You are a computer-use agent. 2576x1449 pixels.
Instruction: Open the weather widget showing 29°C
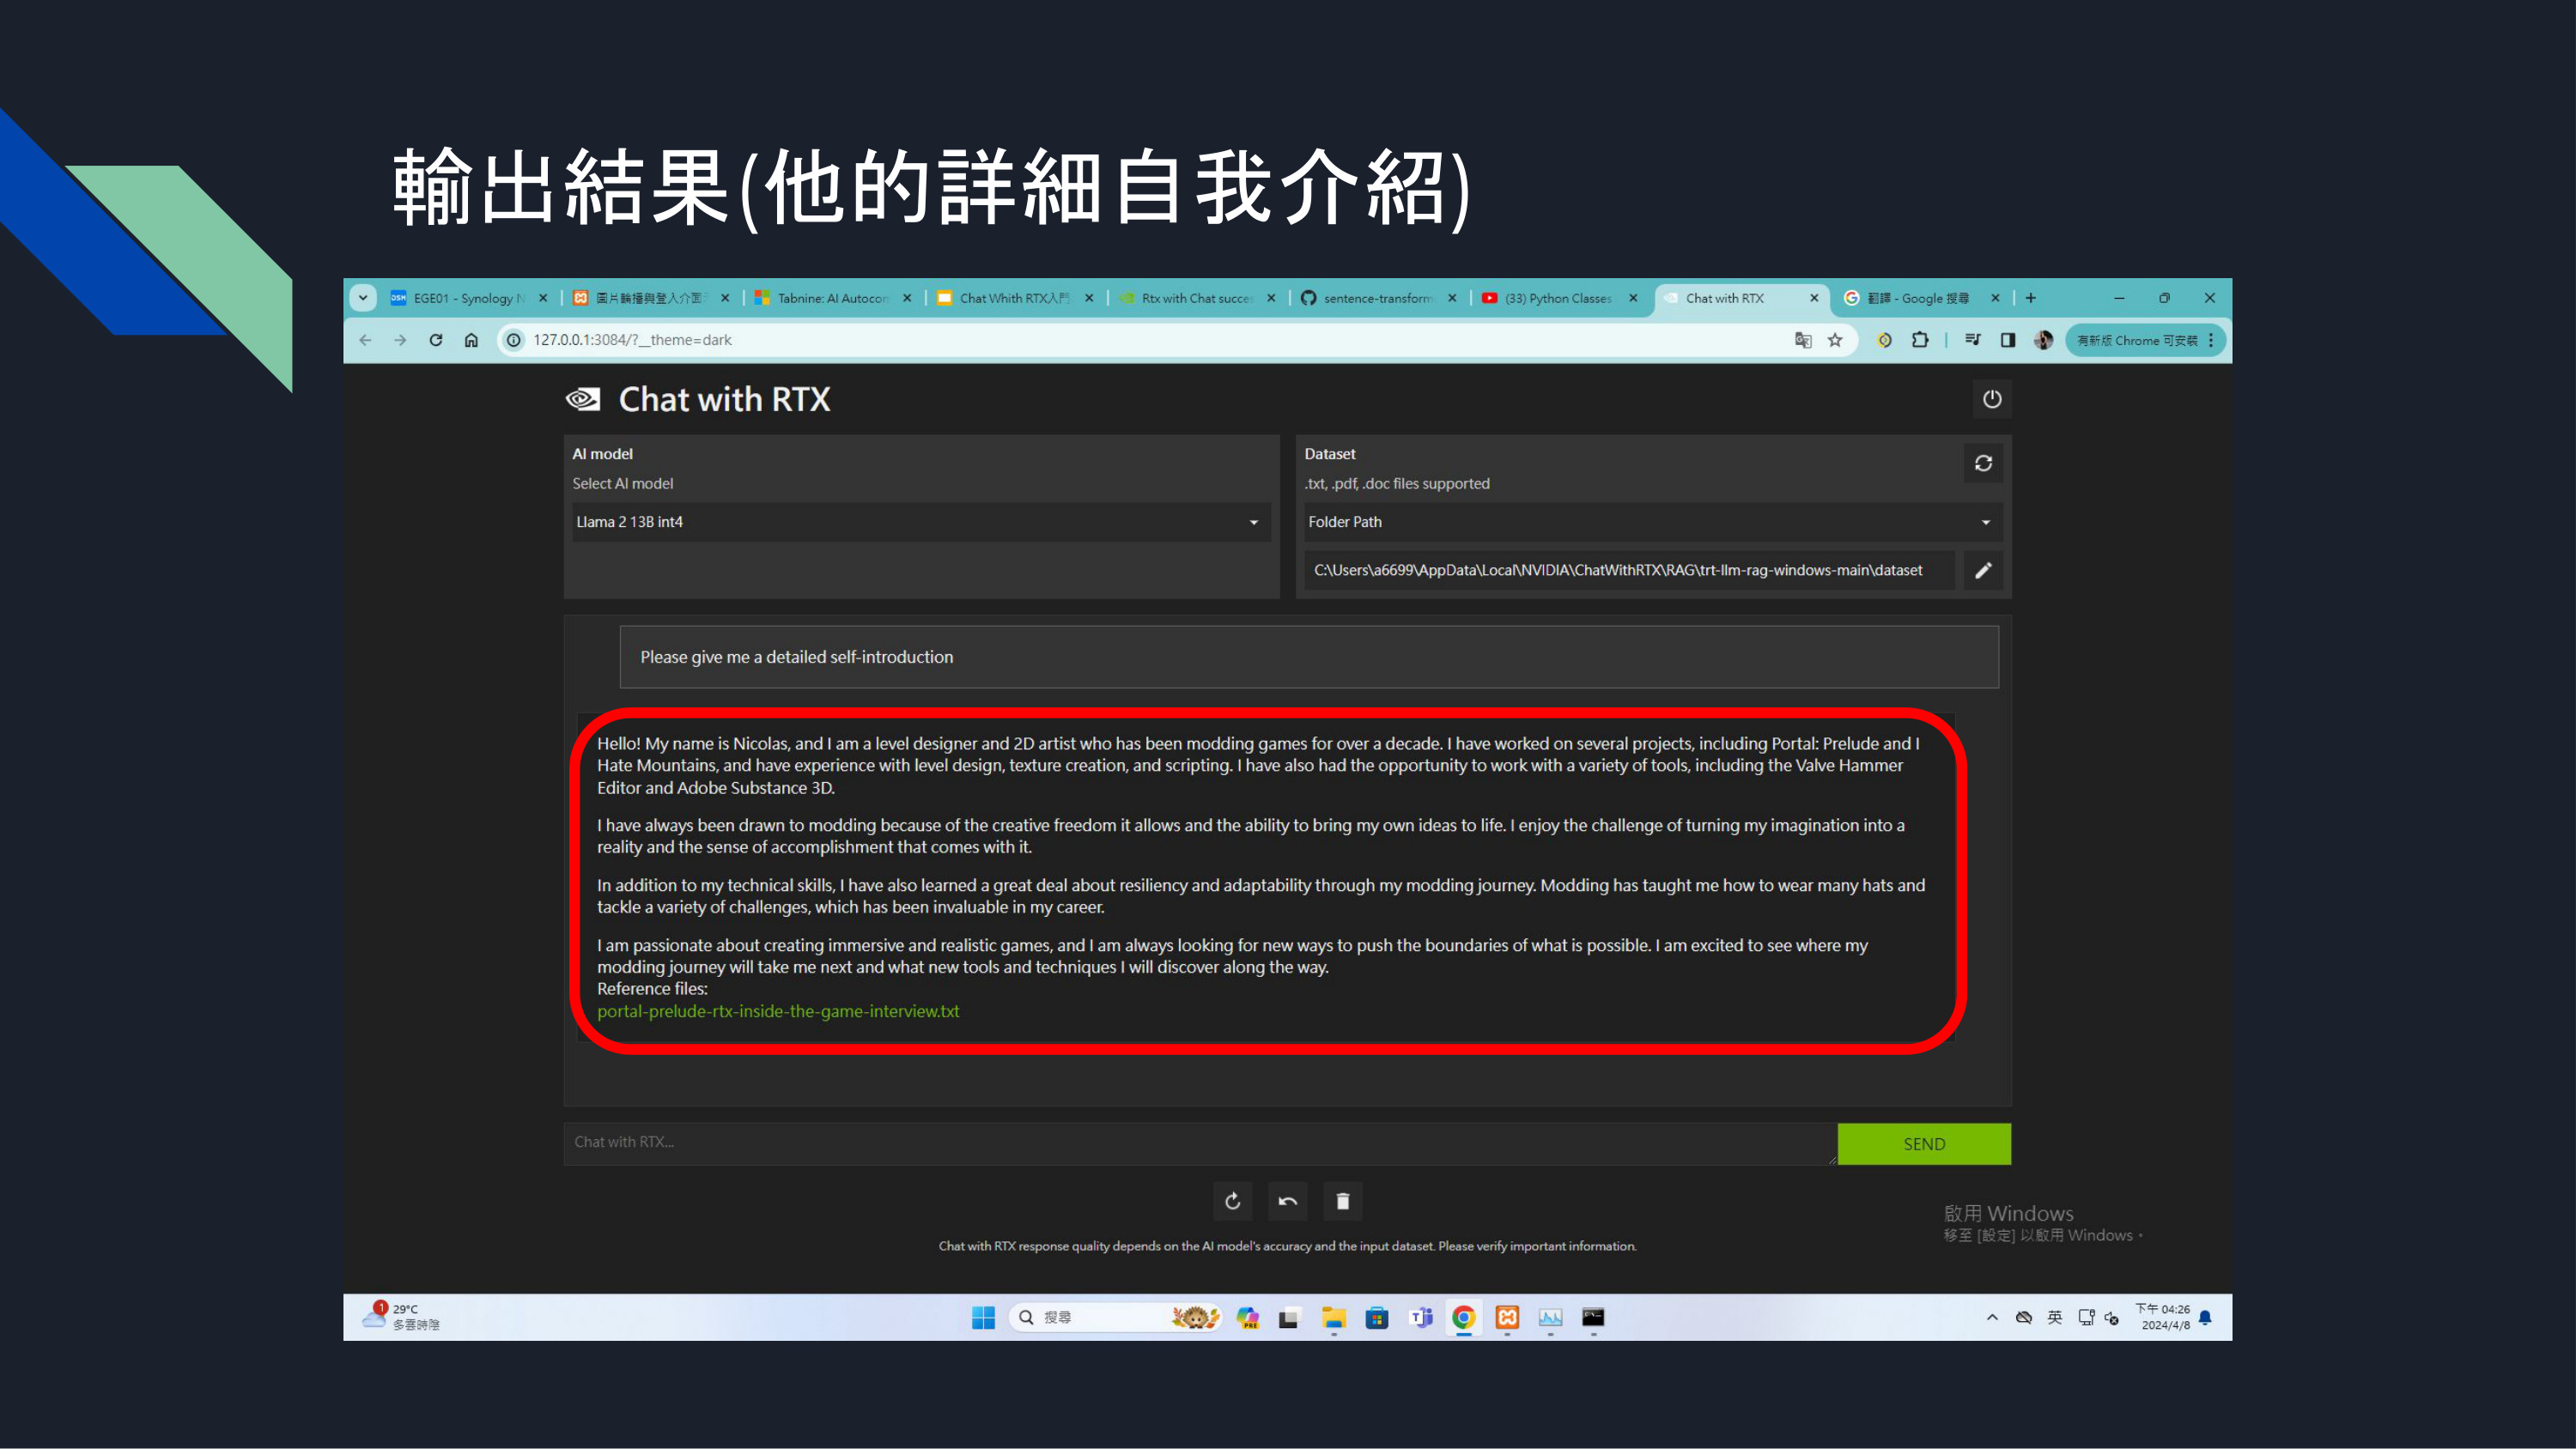coord(401,1317)
